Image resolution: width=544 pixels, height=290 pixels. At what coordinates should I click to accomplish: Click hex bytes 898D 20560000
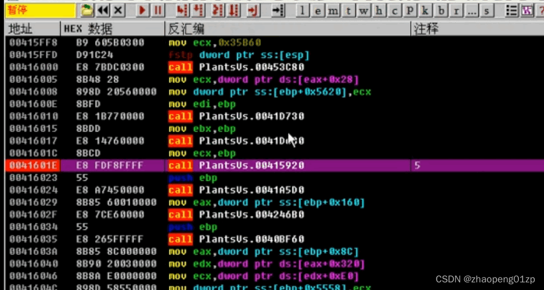[116, 92]
